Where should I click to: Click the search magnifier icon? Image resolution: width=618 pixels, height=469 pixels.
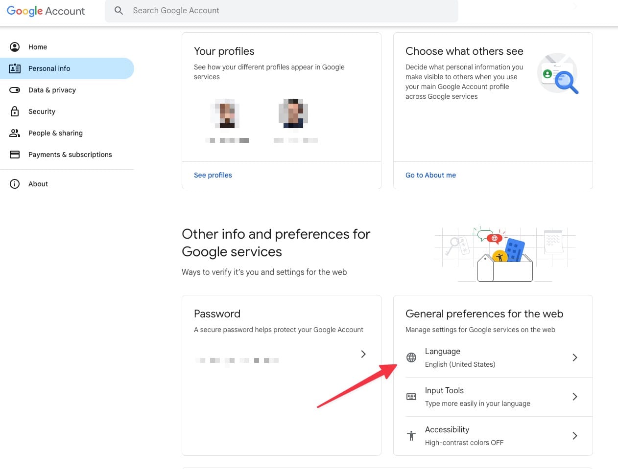119,10
